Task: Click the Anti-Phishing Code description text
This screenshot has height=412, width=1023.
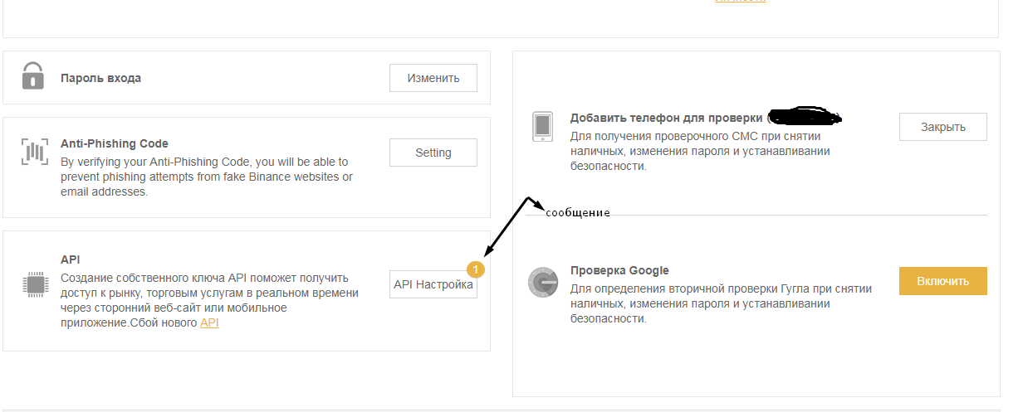Action: [206, 177]
